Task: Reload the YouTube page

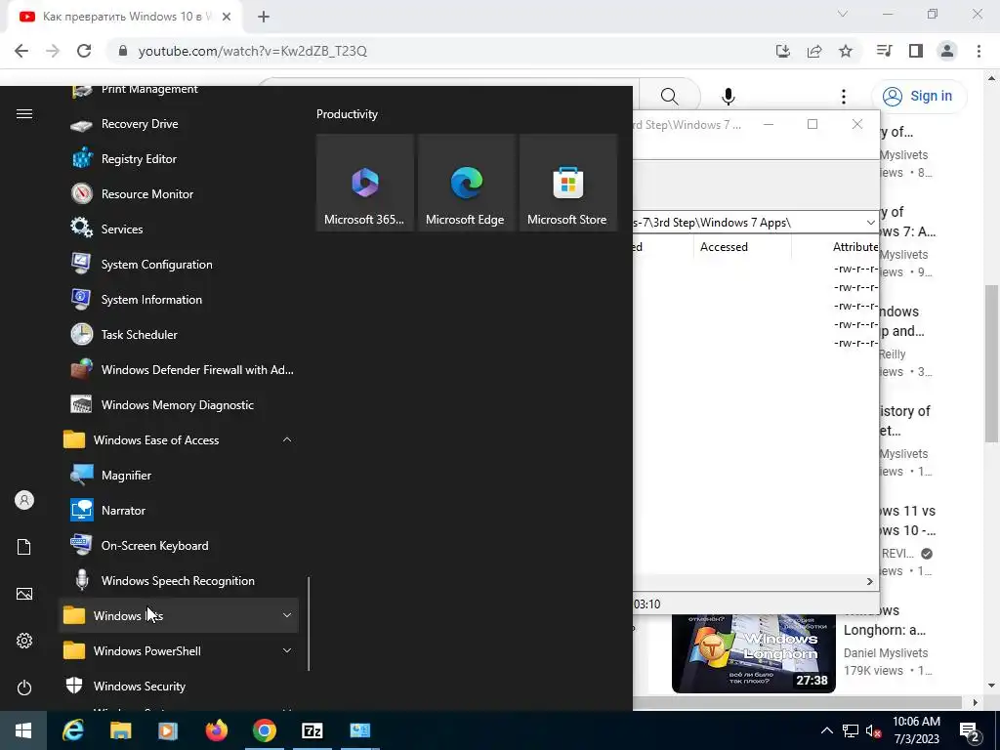Action: pos(84,51)
